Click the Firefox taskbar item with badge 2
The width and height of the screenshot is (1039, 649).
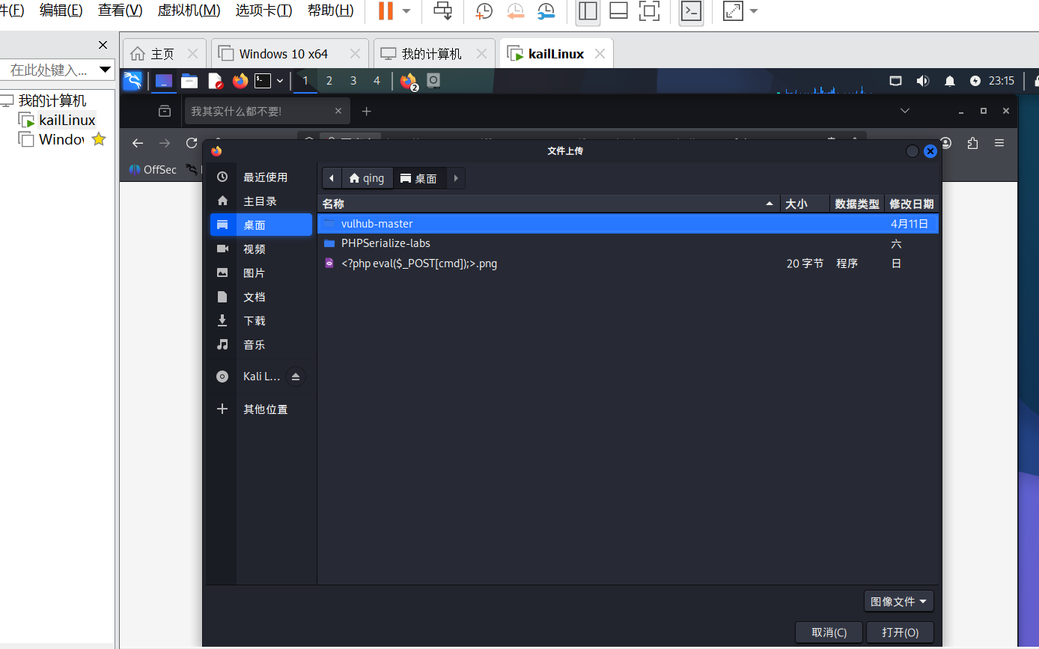(x=409, y=81)
